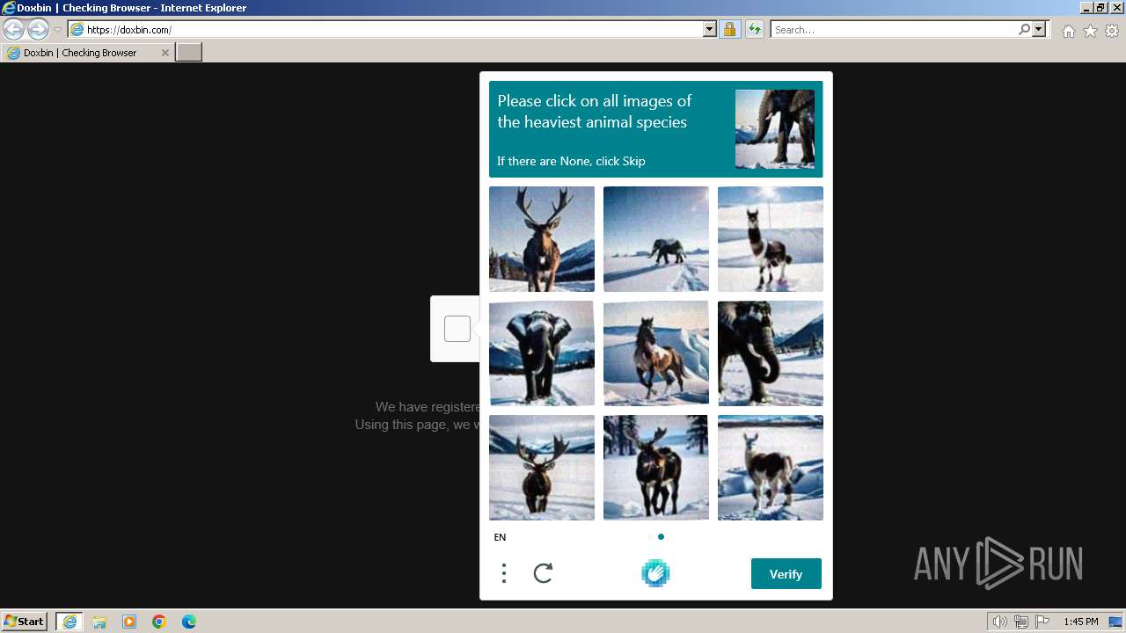Click the green refresh page icon
This screenshot has height=633, width=1126.
click(x=755, y=30)
